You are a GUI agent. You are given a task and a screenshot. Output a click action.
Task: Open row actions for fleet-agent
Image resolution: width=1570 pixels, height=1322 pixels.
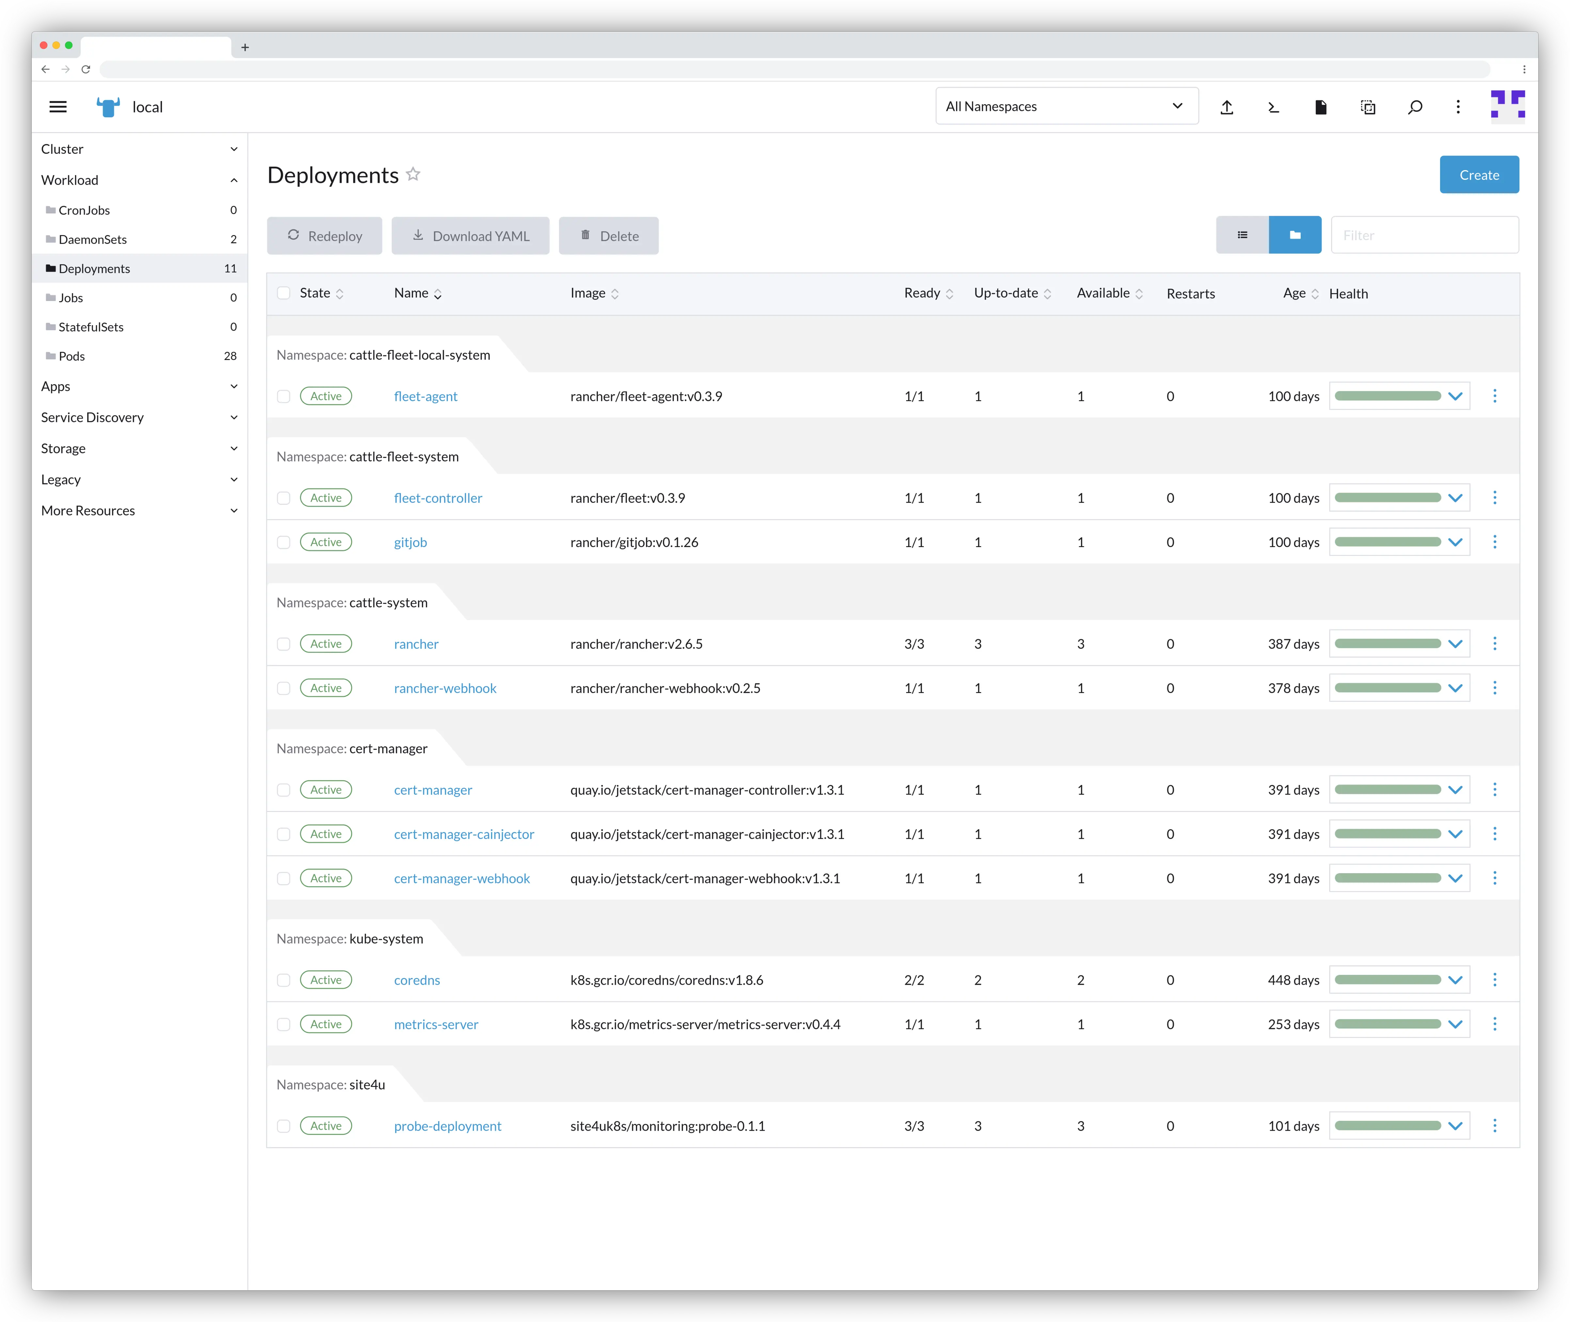click(x=1494, y=396)
